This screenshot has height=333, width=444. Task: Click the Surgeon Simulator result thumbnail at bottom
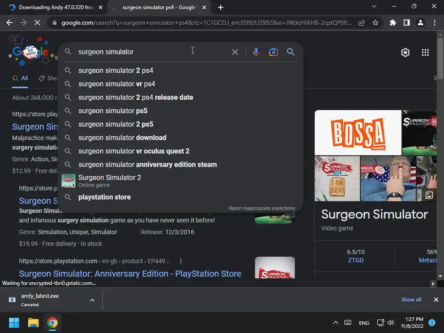click(x=274, y=267)
